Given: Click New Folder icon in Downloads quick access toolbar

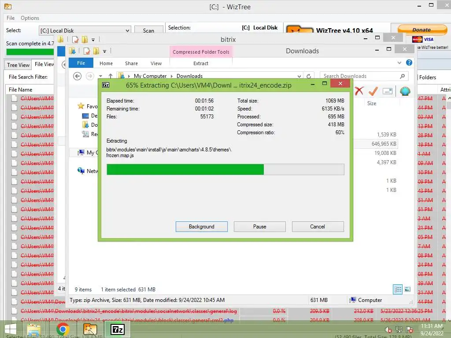Looking at the screenshot, I should point(96,51).
